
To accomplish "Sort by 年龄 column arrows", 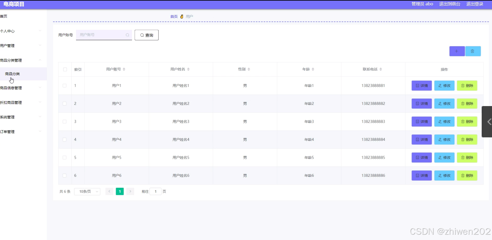I will coord(313,69).
